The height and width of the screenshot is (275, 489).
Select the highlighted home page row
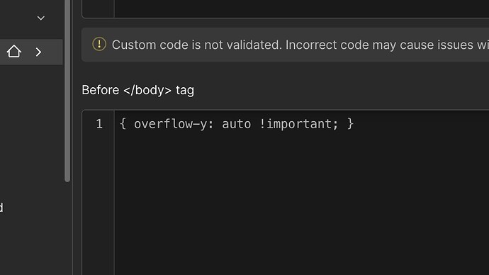[31, 52]
